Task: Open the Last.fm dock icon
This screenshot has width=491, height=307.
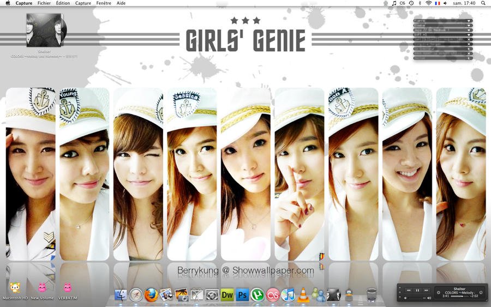Action: [x=273, y=296]
